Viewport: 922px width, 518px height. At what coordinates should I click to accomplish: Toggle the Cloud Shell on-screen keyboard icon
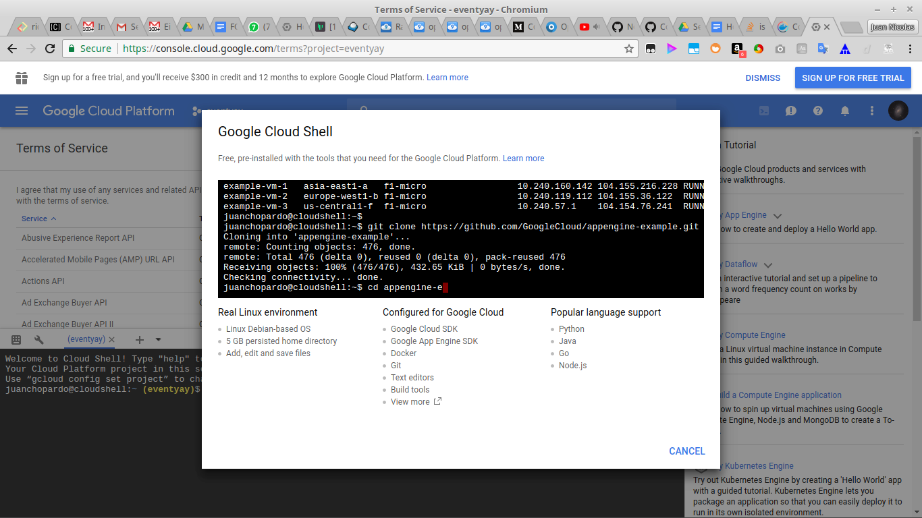pyautogui.click(x=16, y=340)
